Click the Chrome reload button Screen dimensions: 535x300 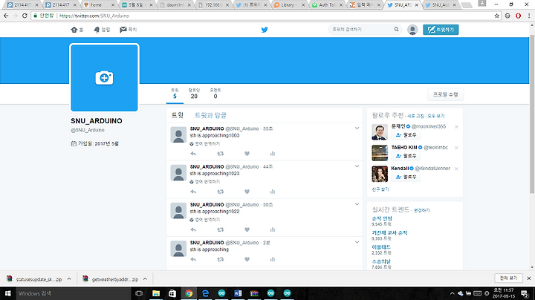pos(25,16)
